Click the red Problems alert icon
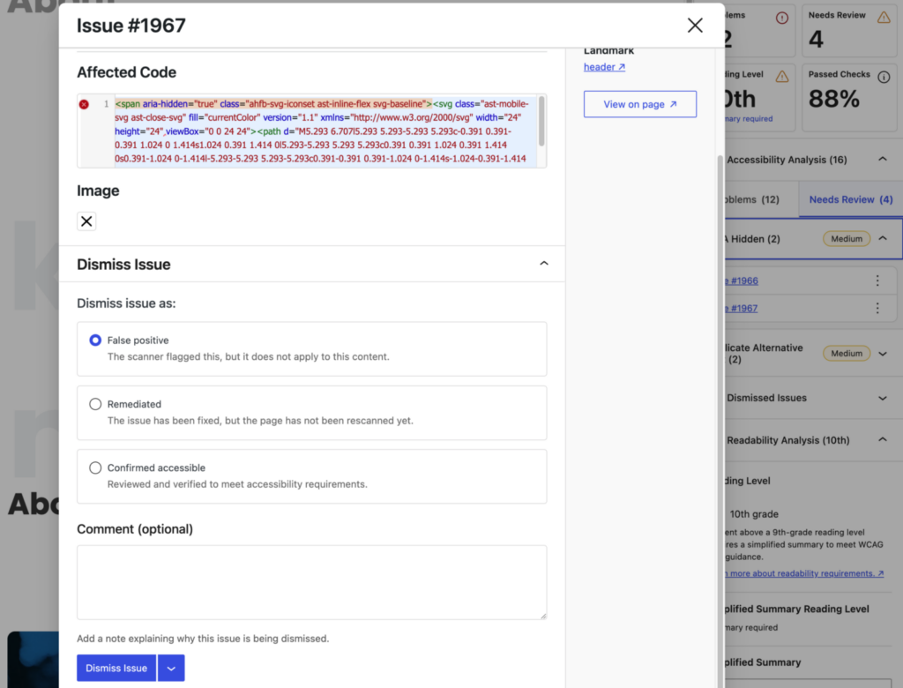 click(x=782, y=18)
